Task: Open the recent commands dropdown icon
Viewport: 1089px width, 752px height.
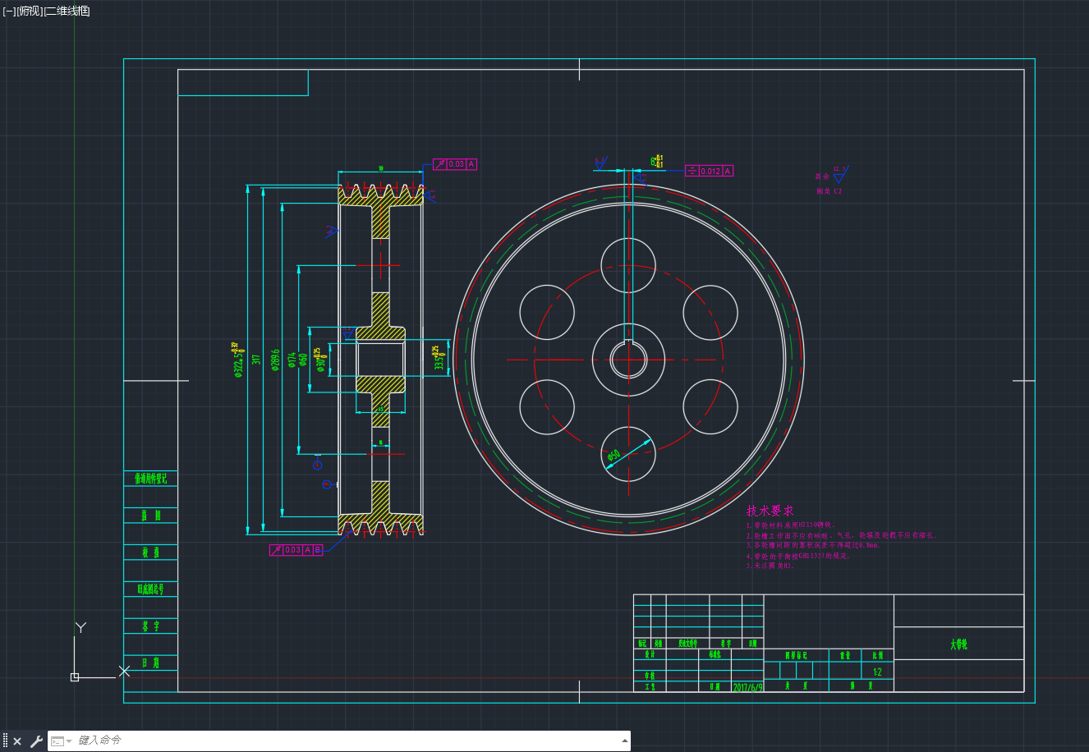Action: pyautogui.click(x=61, y=741)
